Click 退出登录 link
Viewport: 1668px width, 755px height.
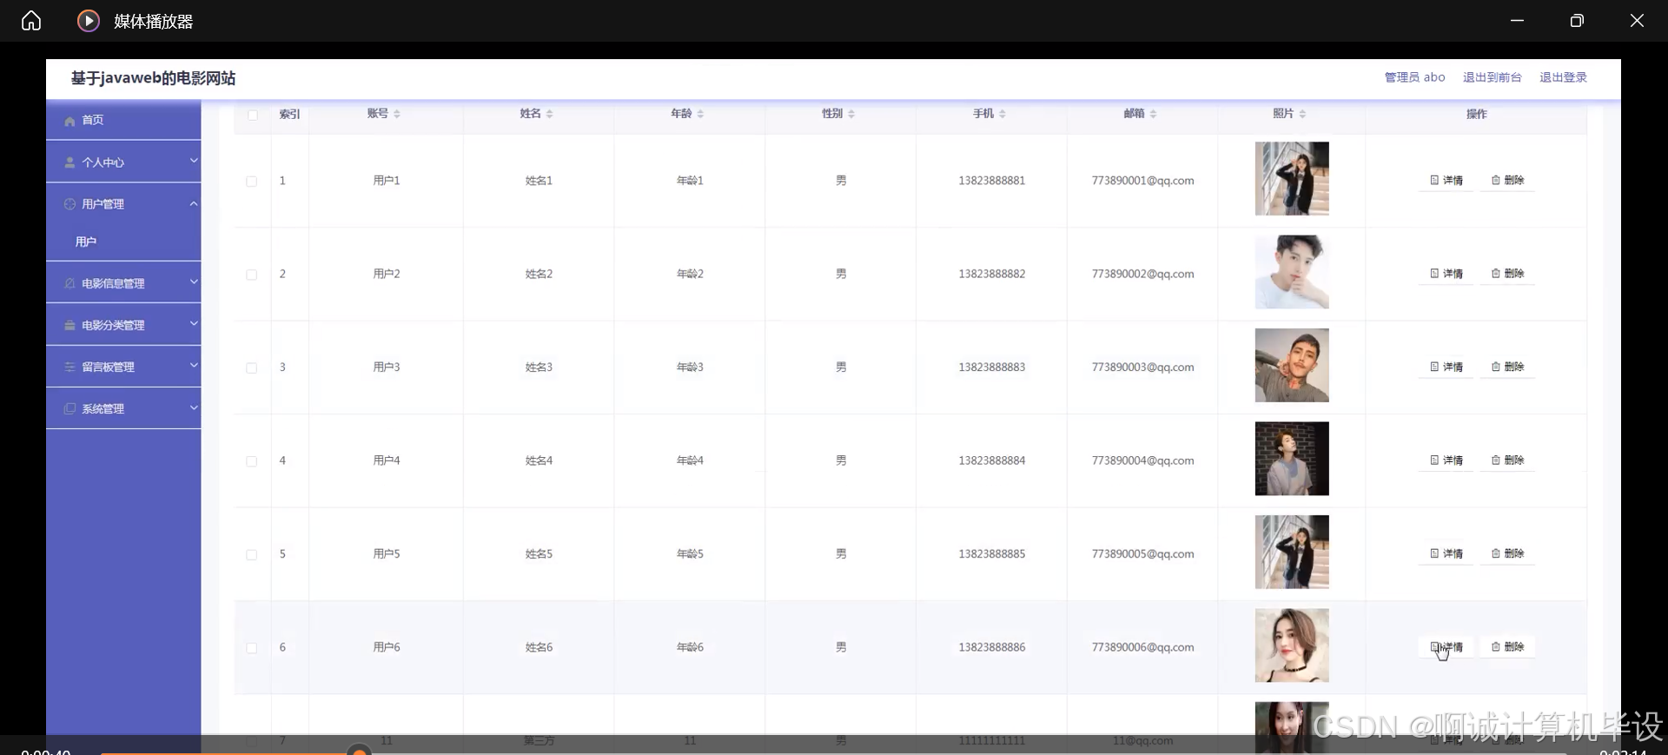[x=1563, y=77]
